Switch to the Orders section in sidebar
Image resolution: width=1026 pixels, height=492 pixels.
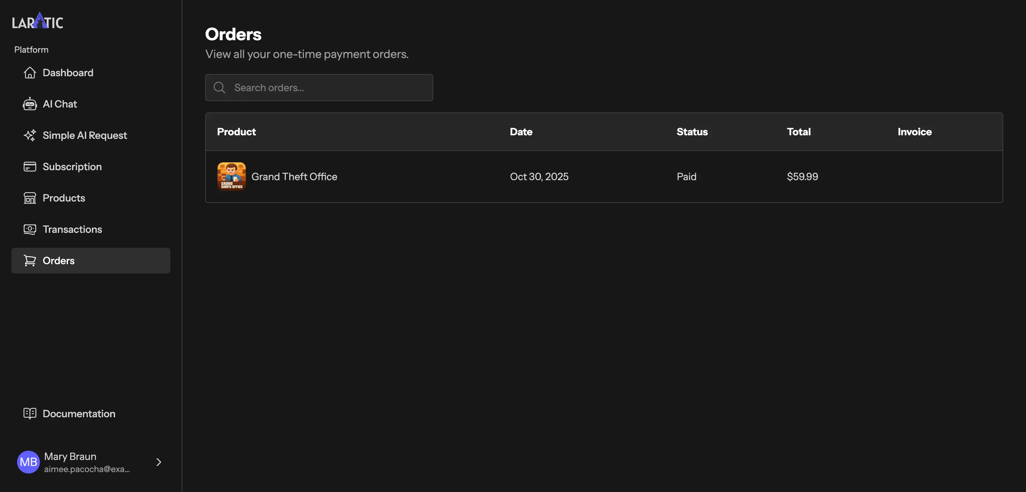[x=58, y=260]
